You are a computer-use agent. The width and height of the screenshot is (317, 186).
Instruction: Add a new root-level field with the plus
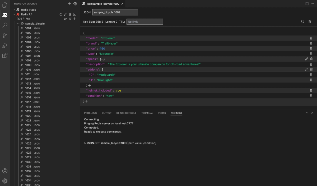[x=87, y=101]
